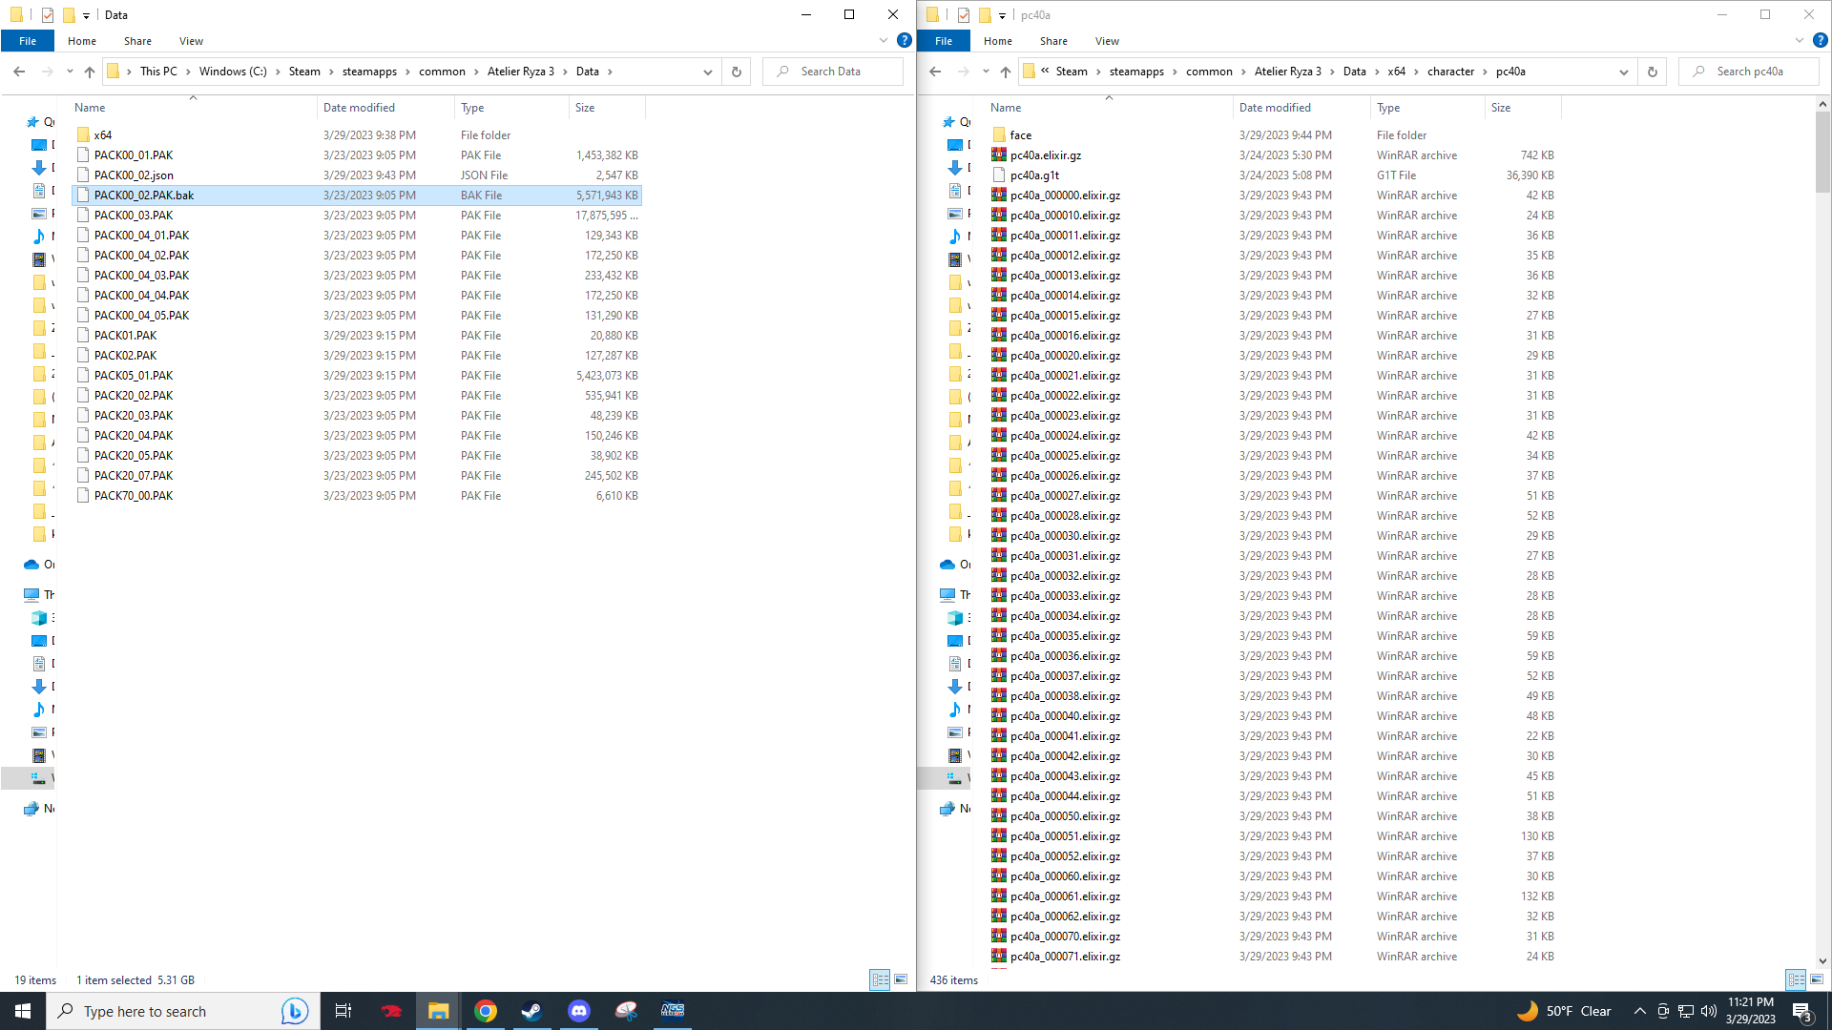Open help in the Data window

point(905,40)
